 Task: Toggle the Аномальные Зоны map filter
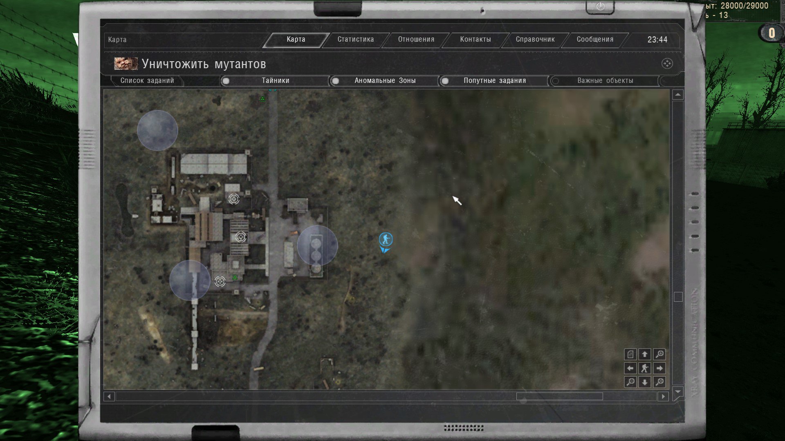[x=385, y=81]
